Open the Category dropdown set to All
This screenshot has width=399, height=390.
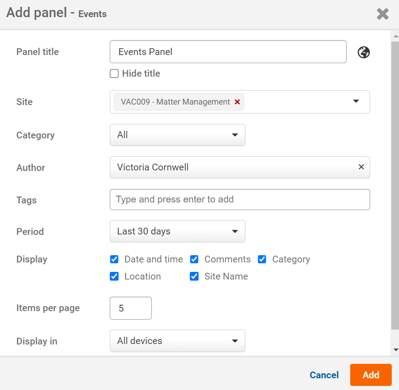[x=177, y=135]
